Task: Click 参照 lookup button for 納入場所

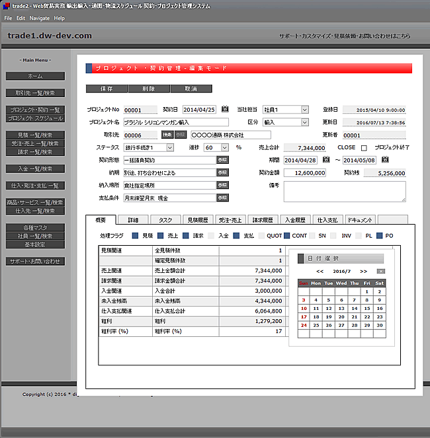Action: pos(222,185)
